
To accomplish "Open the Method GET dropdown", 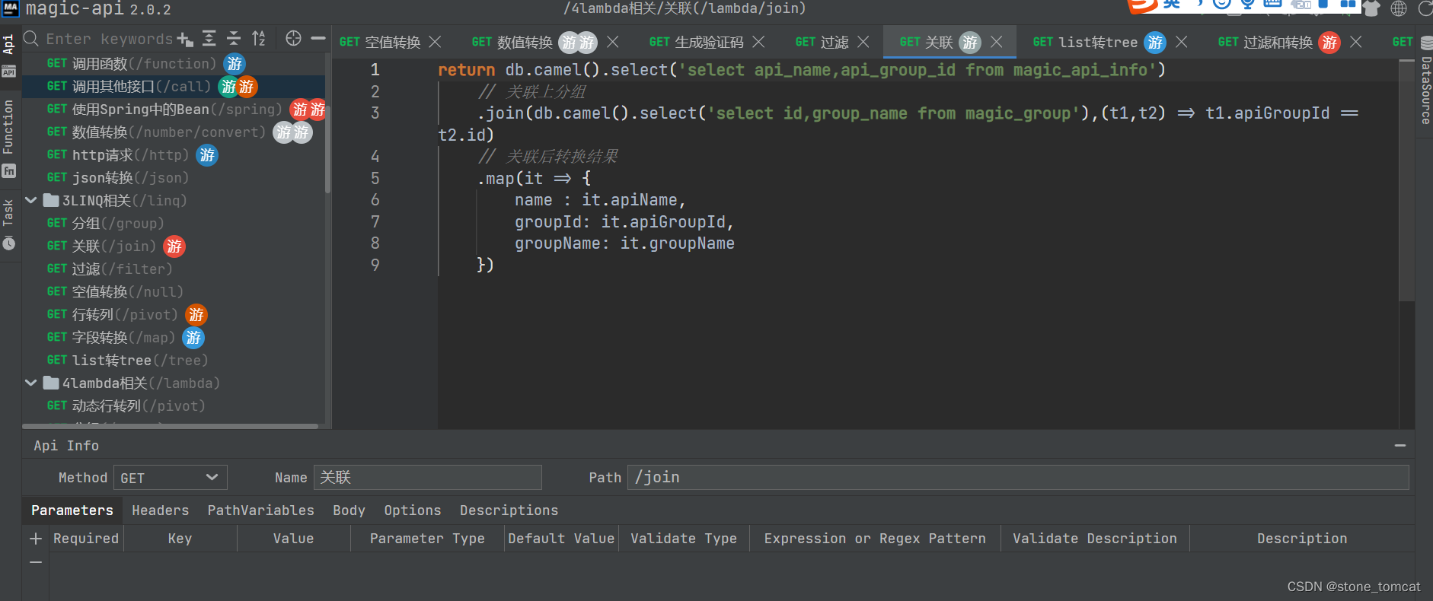I will (170, 478).
